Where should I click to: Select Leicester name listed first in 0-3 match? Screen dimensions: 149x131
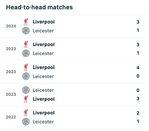43,90
